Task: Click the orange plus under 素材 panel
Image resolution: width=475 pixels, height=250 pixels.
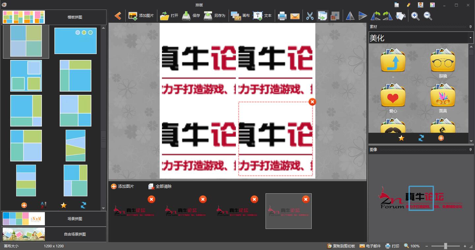Action: 441,138
